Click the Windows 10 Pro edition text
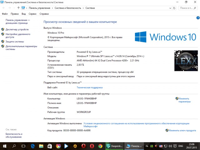 point(56,33)
